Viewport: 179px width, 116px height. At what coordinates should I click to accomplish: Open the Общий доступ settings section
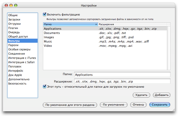[22, 37]
